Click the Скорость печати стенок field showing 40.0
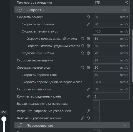This screenshot has height=132, width=133. pos(111,31)
